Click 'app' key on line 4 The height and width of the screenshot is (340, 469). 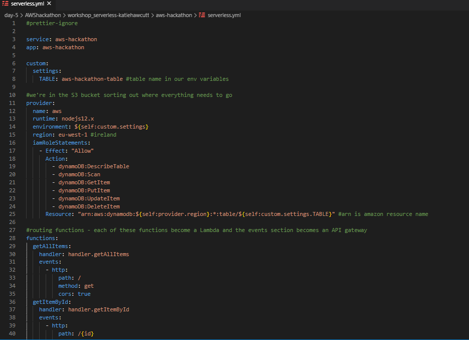[31, 47]
